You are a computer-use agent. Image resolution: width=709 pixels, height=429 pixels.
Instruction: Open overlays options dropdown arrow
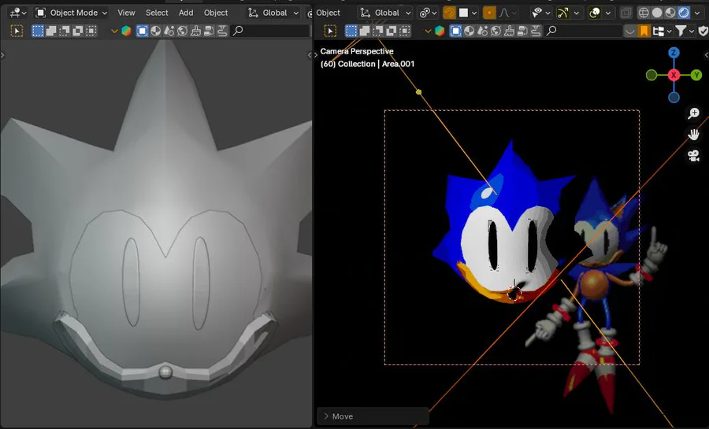point(607,13)
